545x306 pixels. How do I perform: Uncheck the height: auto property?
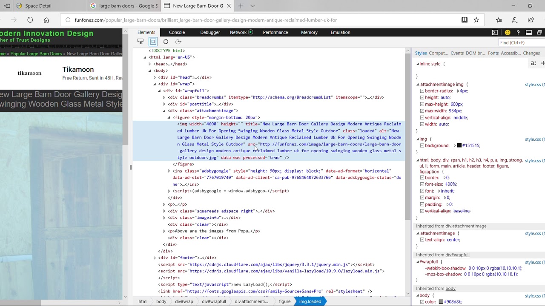point(422,98)
